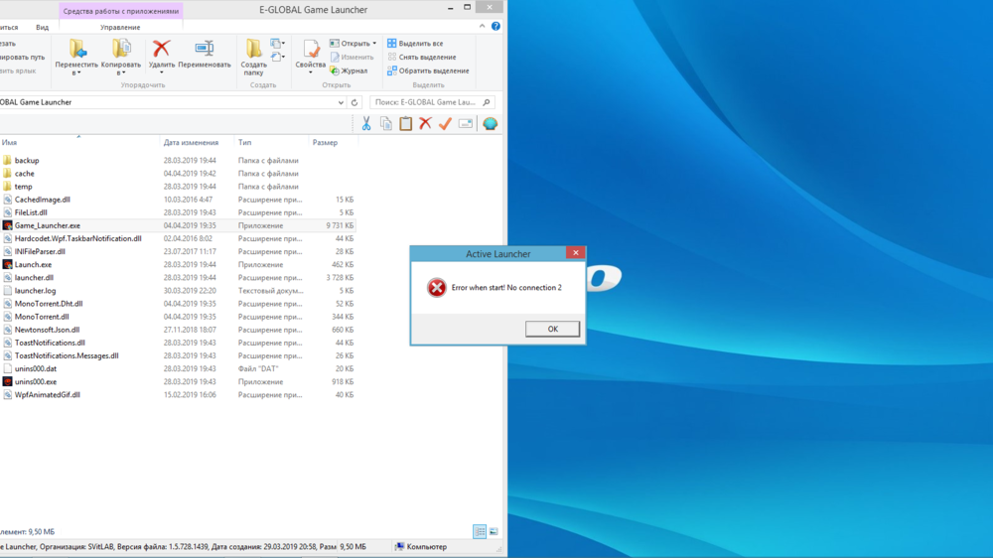The image size is (993, 558).
Task: Refresh the folder view via address bar icon
Action: point(355,102)
